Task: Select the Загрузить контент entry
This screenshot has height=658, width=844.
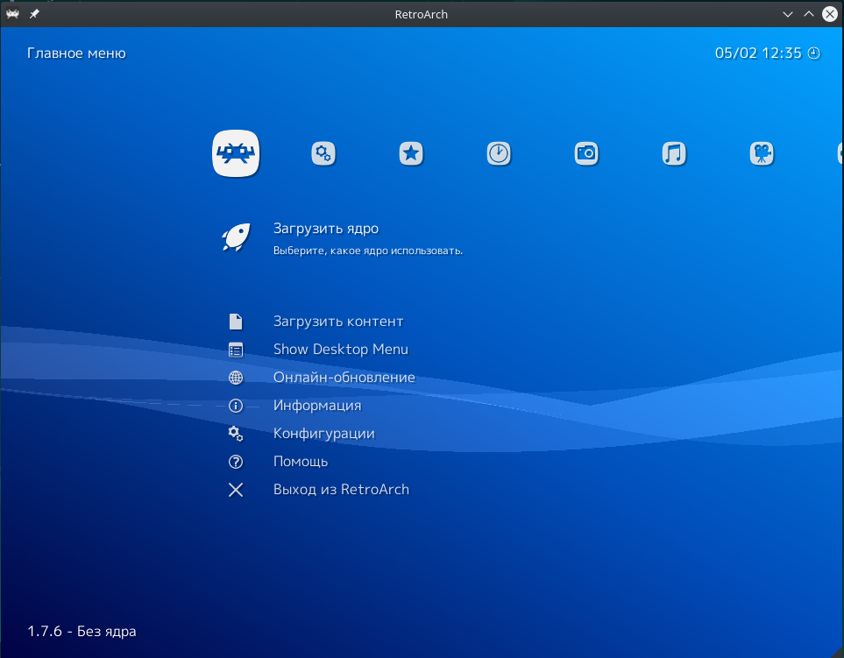Action: coord(339,322)
